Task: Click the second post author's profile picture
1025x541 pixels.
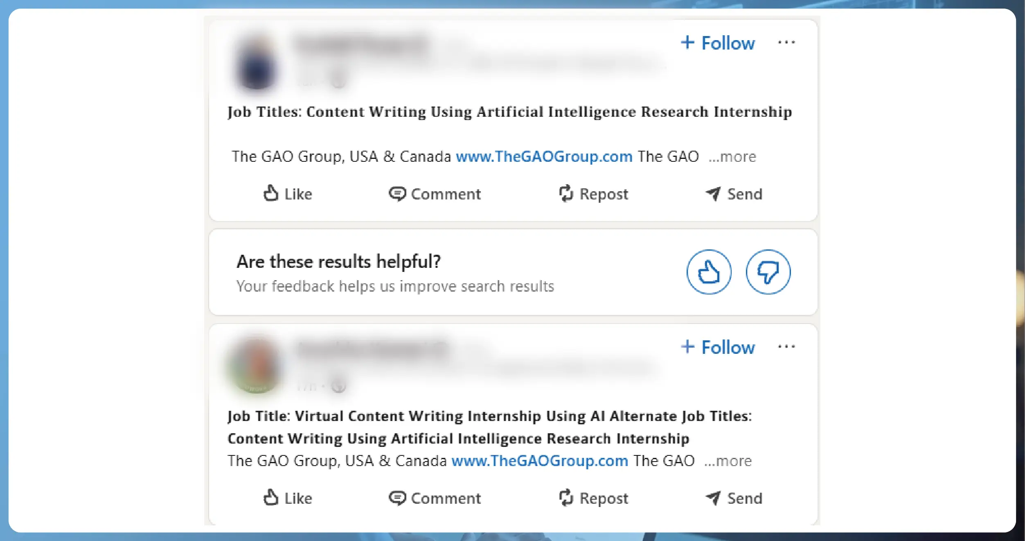Action: click(257, 367)
